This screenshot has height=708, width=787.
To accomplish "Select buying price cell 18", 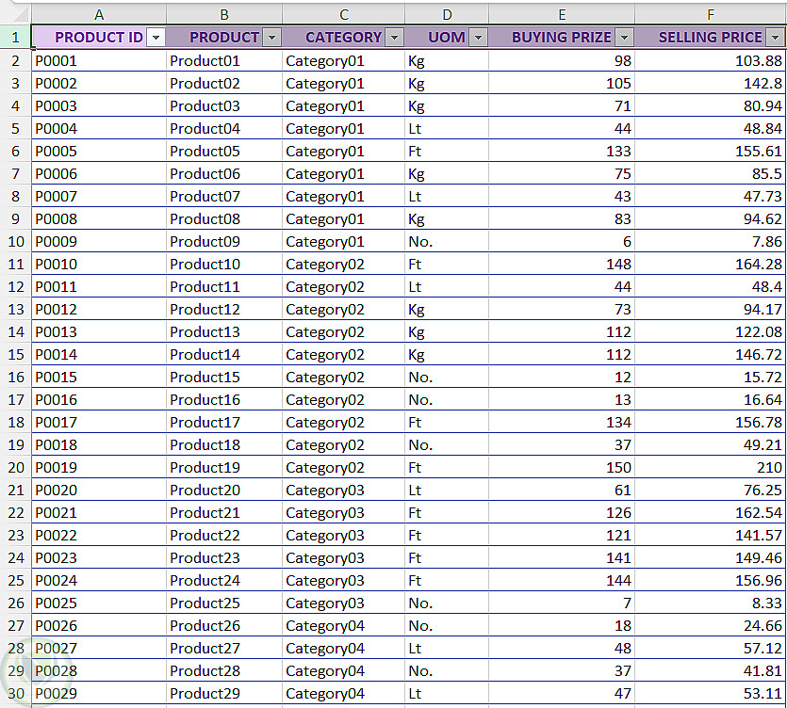I will pos(562,626).
